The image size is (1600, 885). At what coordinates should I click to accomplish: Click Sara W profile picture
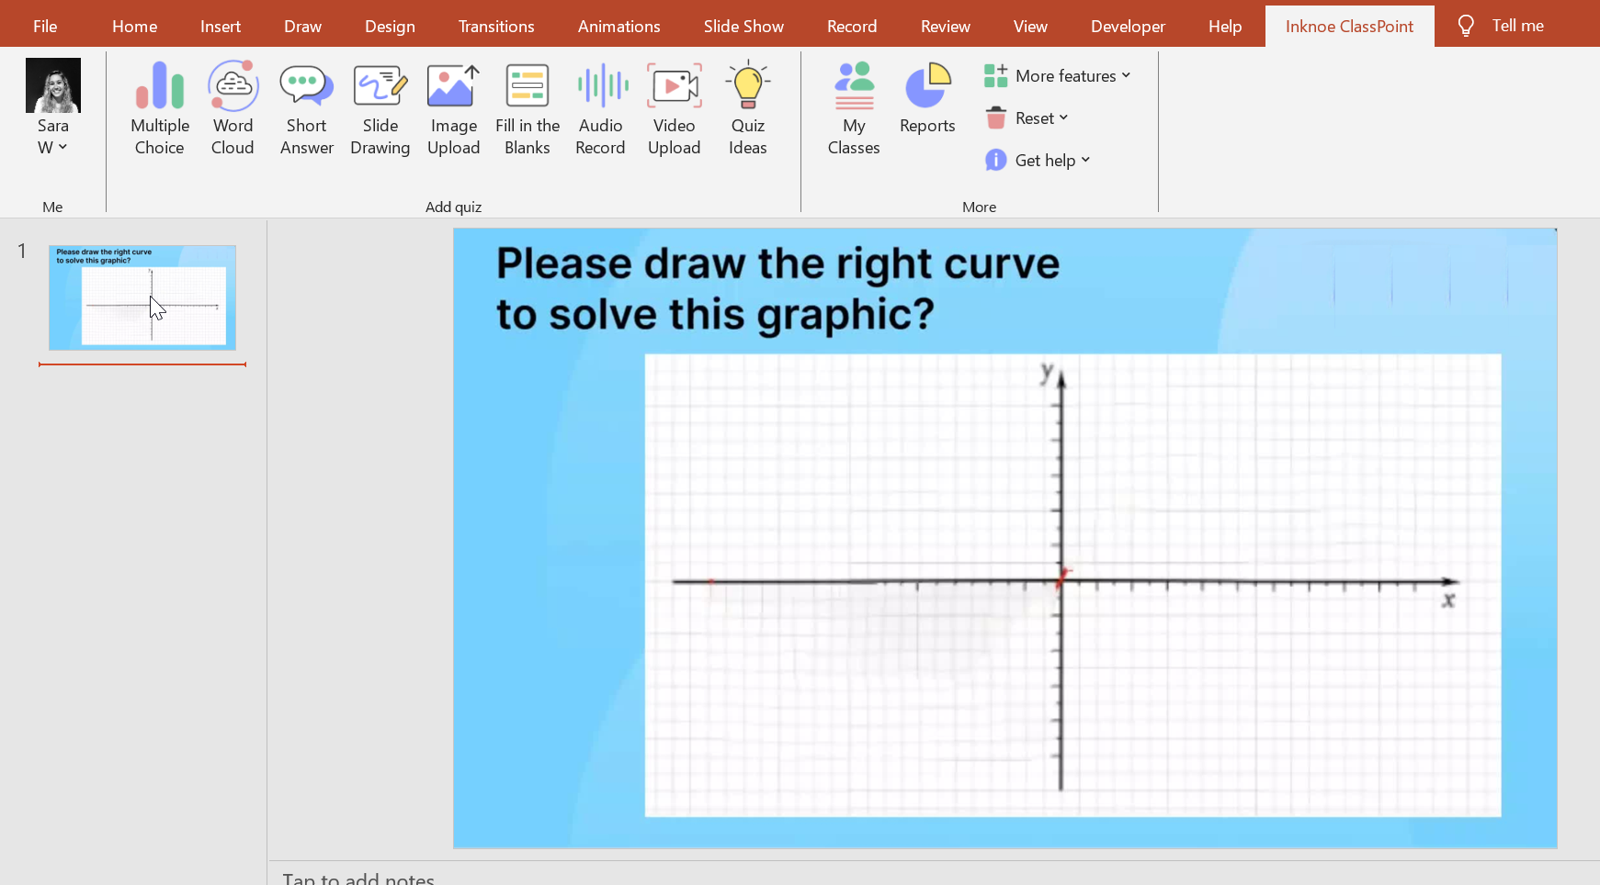coord(53,85)
